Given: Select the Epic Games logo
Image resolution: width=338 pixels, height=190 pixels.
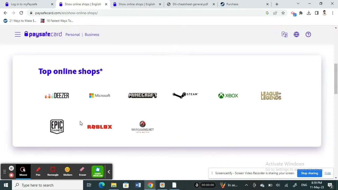Looking at the screenshot, I should click(57, 127).
